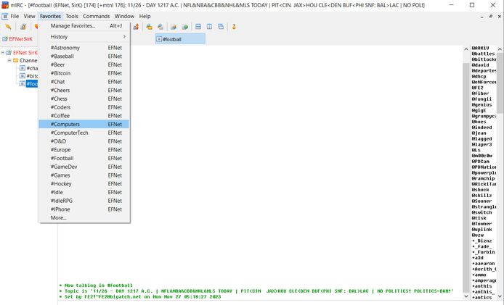Click the mIRC control icon left of File menu
This screenshot has height=305, width=504.
(5, 16)
